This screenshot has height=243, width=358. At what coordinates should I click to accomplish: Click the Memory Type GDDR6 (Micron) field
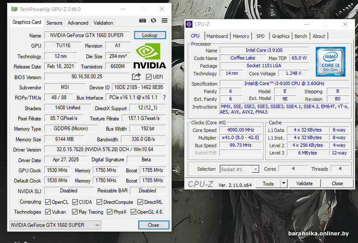[71, 128]
